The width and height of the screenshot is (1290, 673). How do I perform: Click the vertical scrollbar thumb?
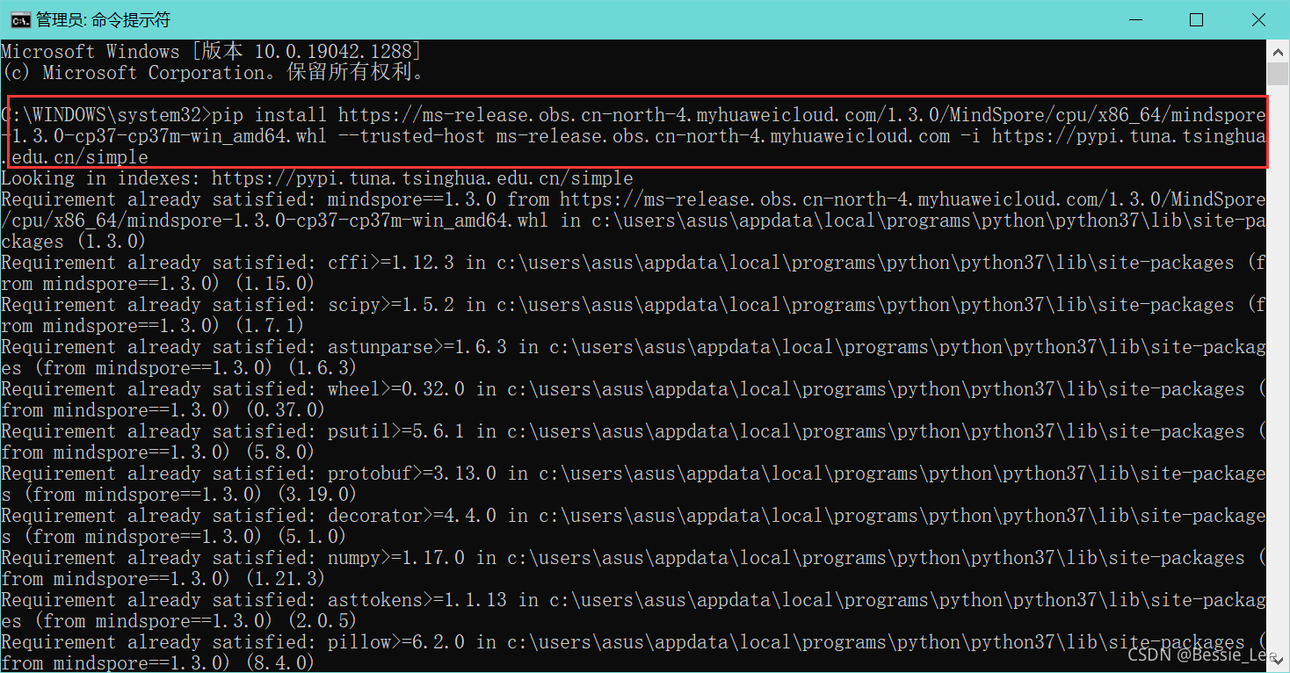tap(1279, 73)
